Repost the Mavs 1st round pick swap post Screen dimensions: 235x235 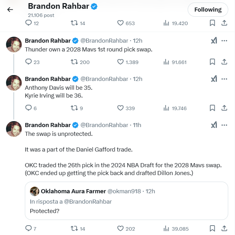[74, 62]
